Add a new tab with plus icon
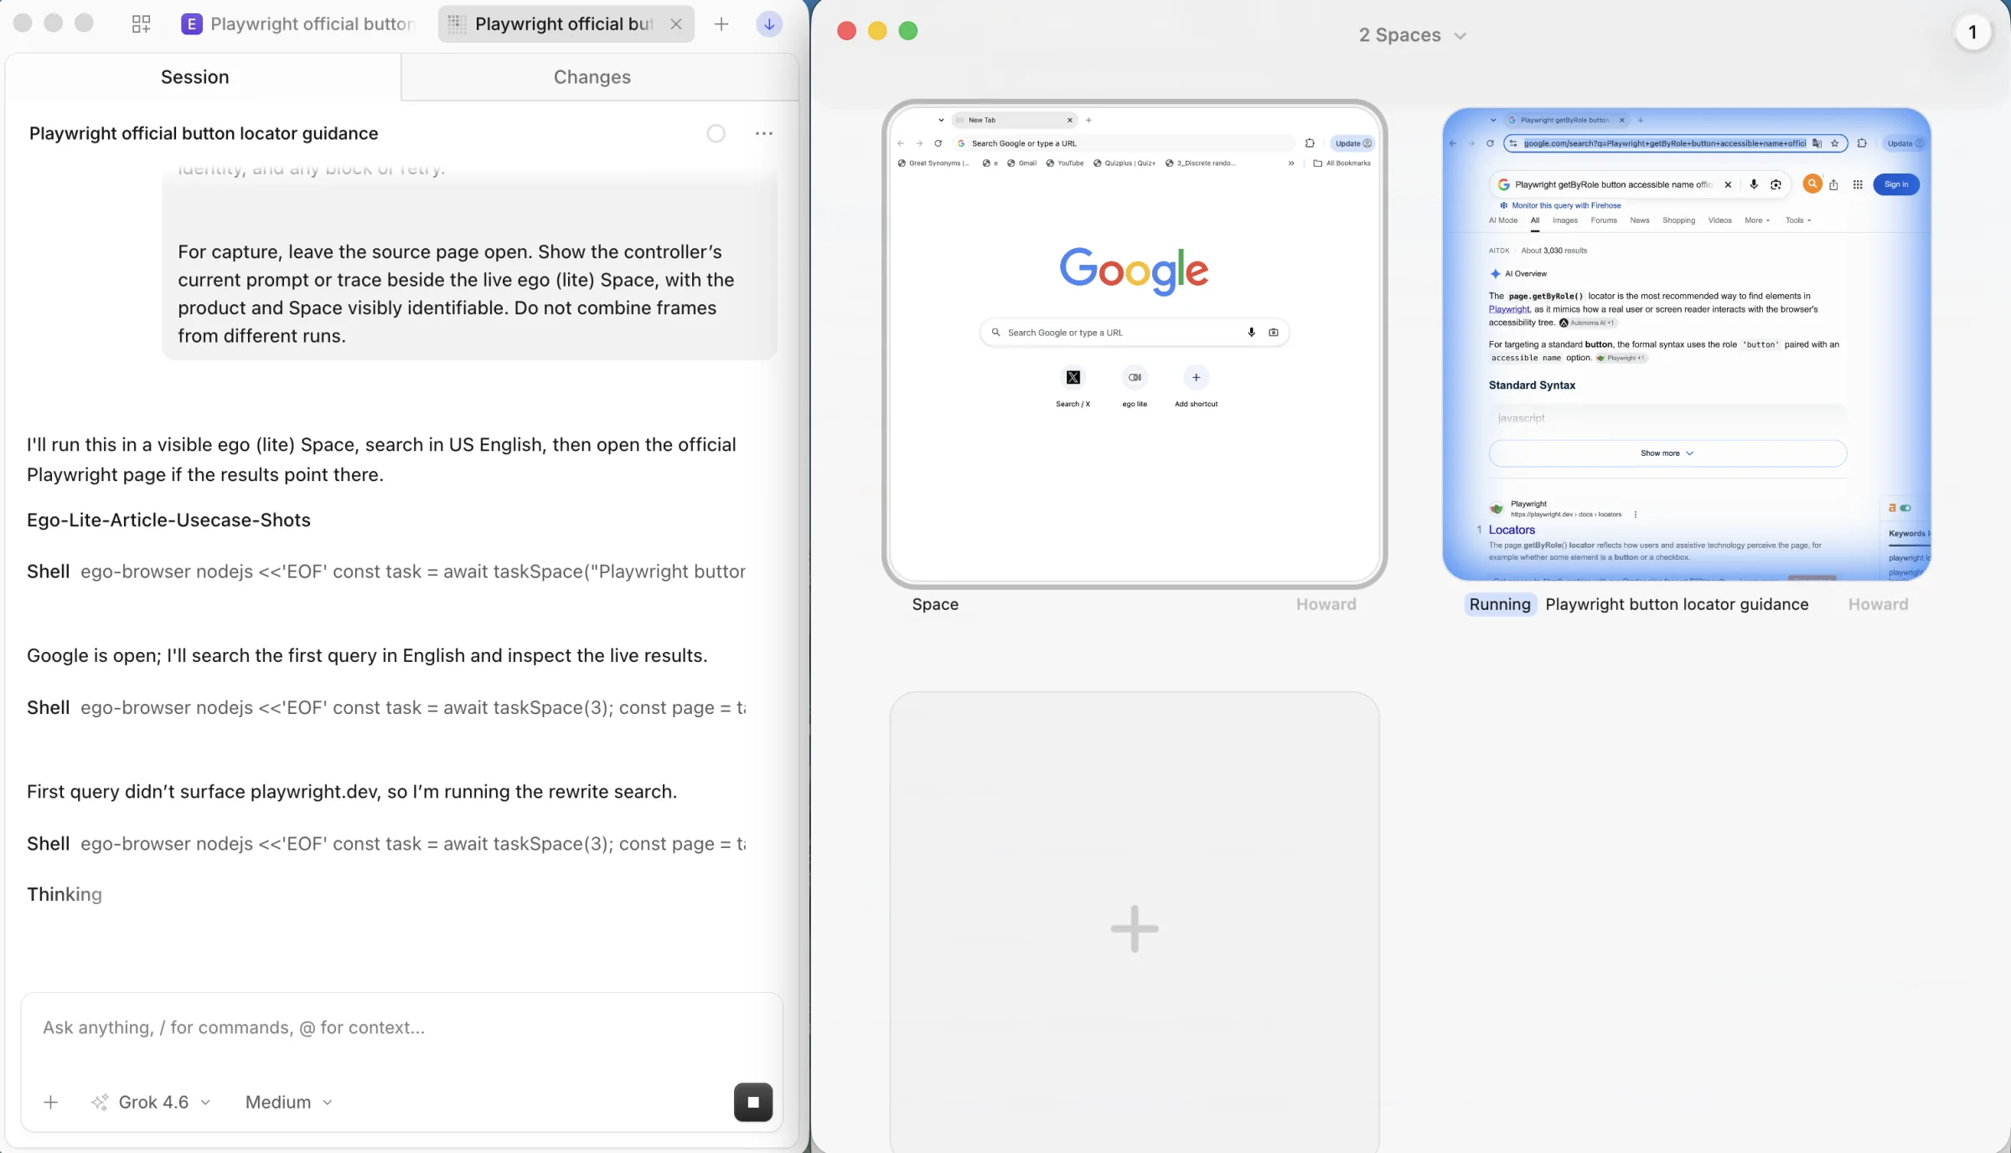 (x=721, y=24)
